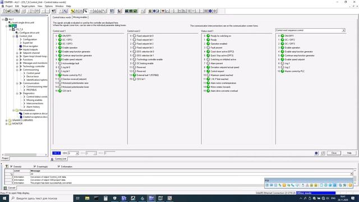Expand the Functions tree node
This screenshot has height=202, width=359.
point(17,60)
